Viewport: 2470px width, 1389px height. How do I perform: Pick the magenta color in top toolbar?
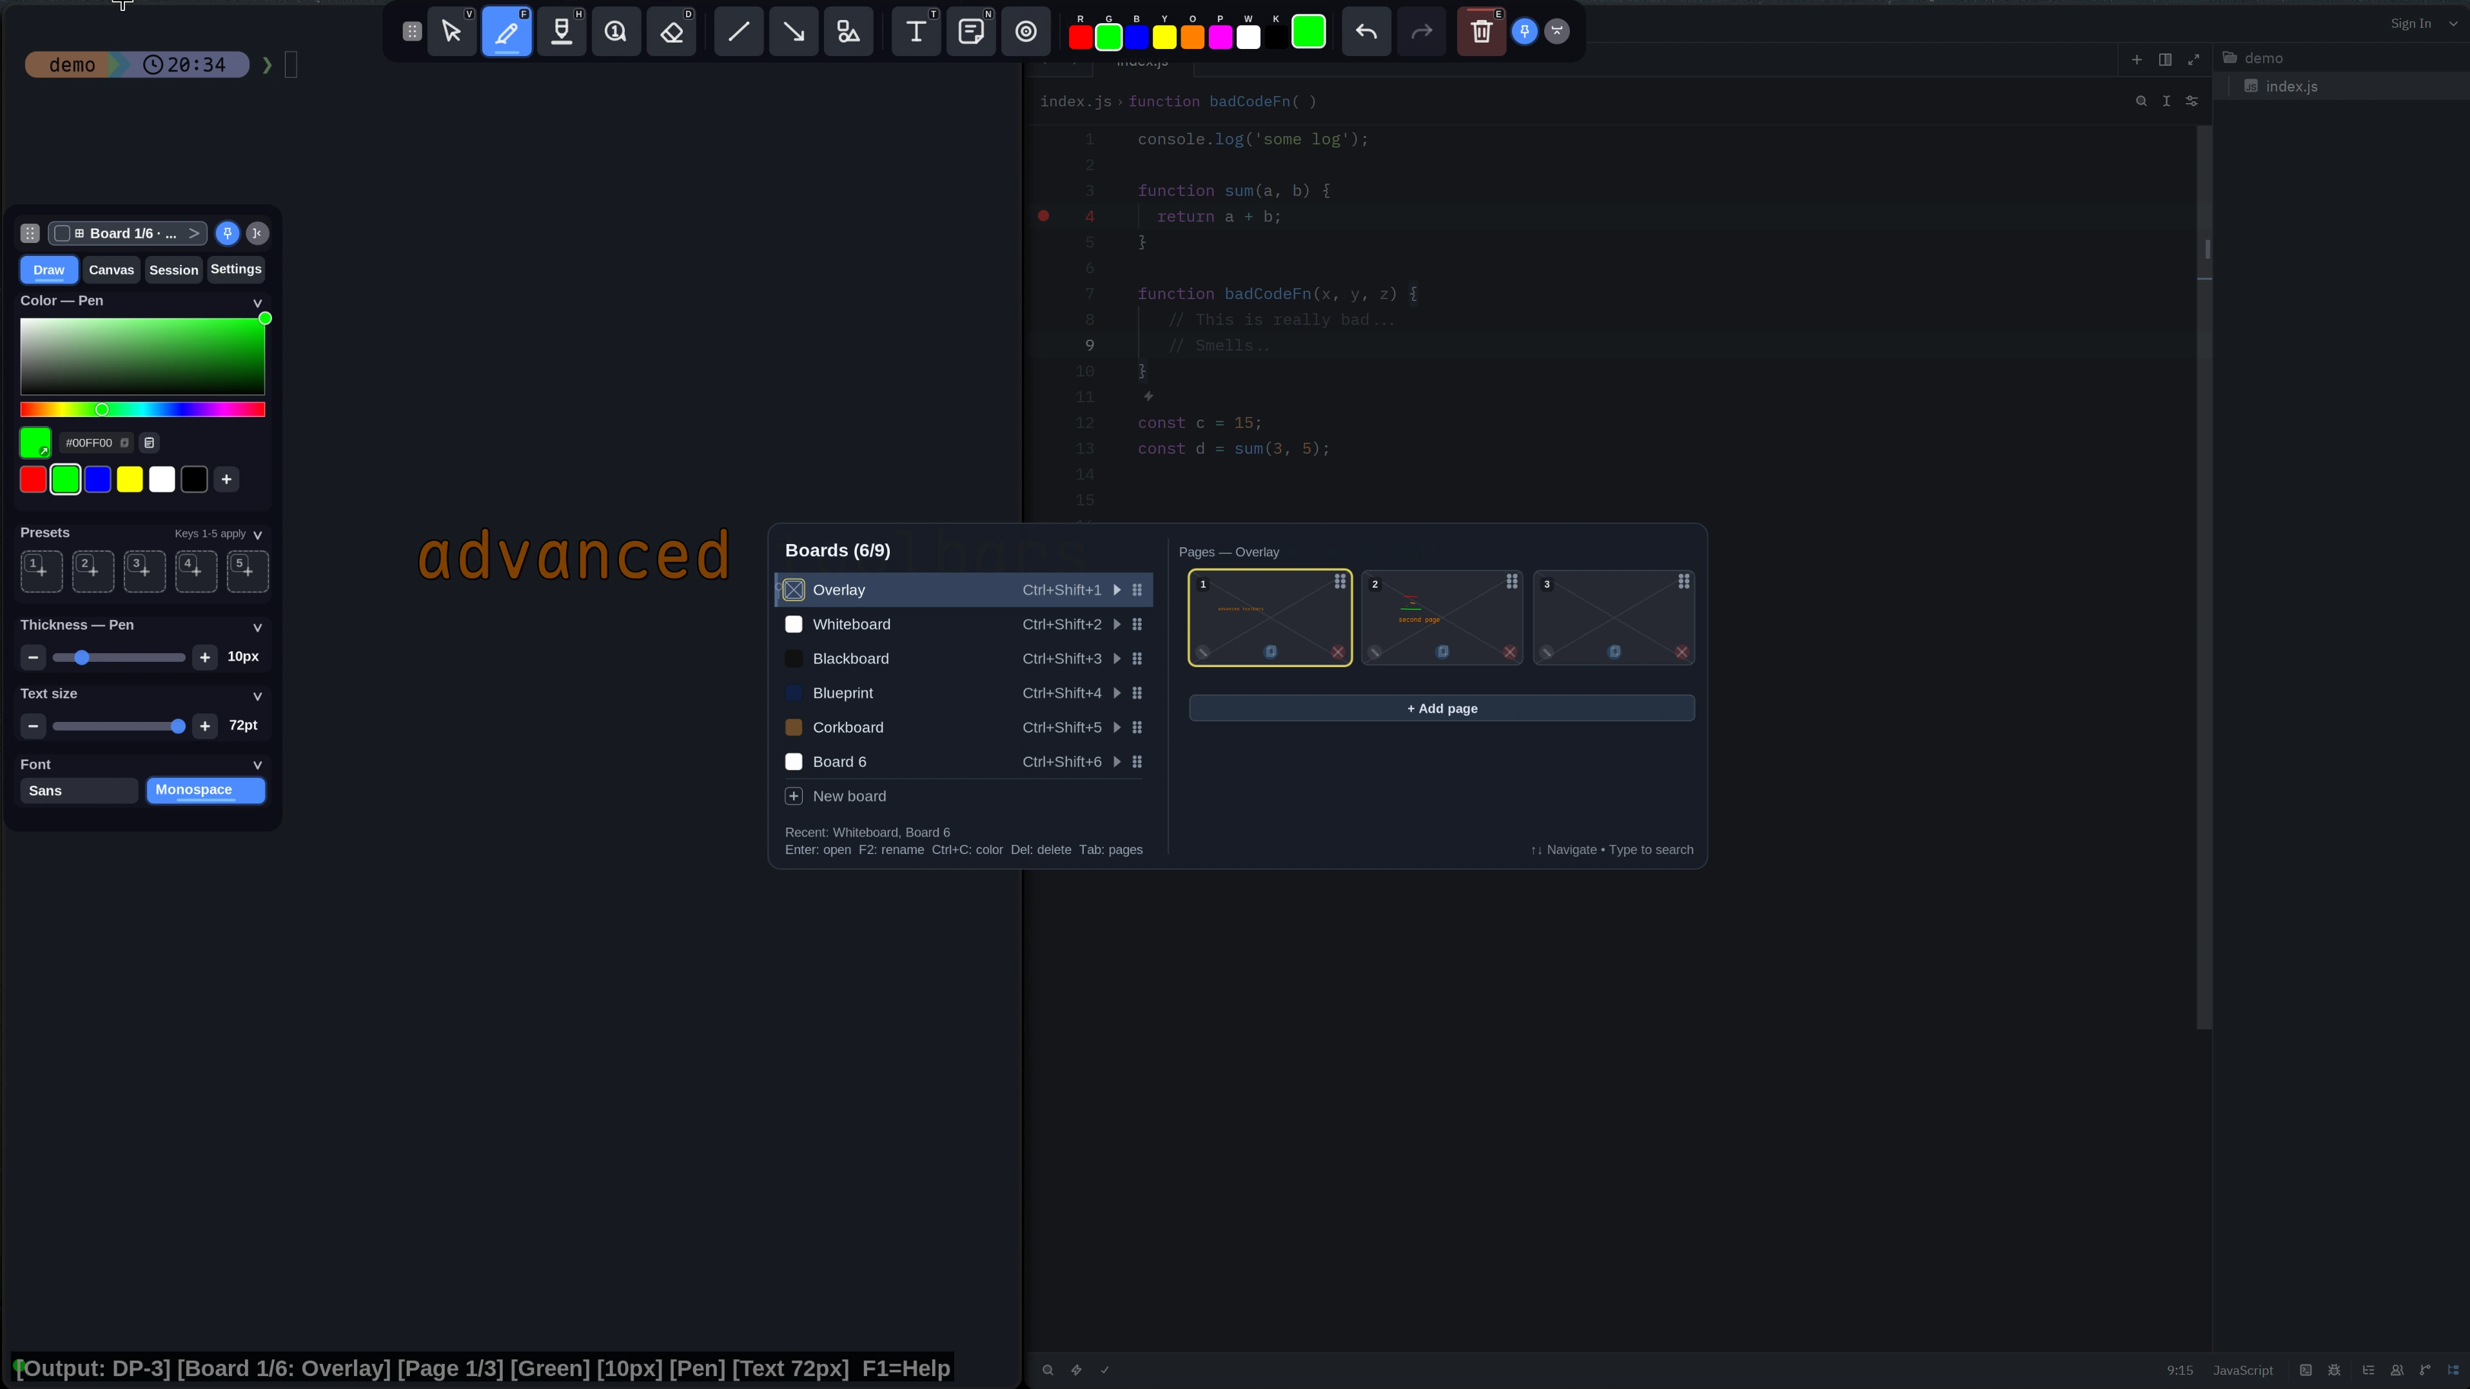(1220, 37)
